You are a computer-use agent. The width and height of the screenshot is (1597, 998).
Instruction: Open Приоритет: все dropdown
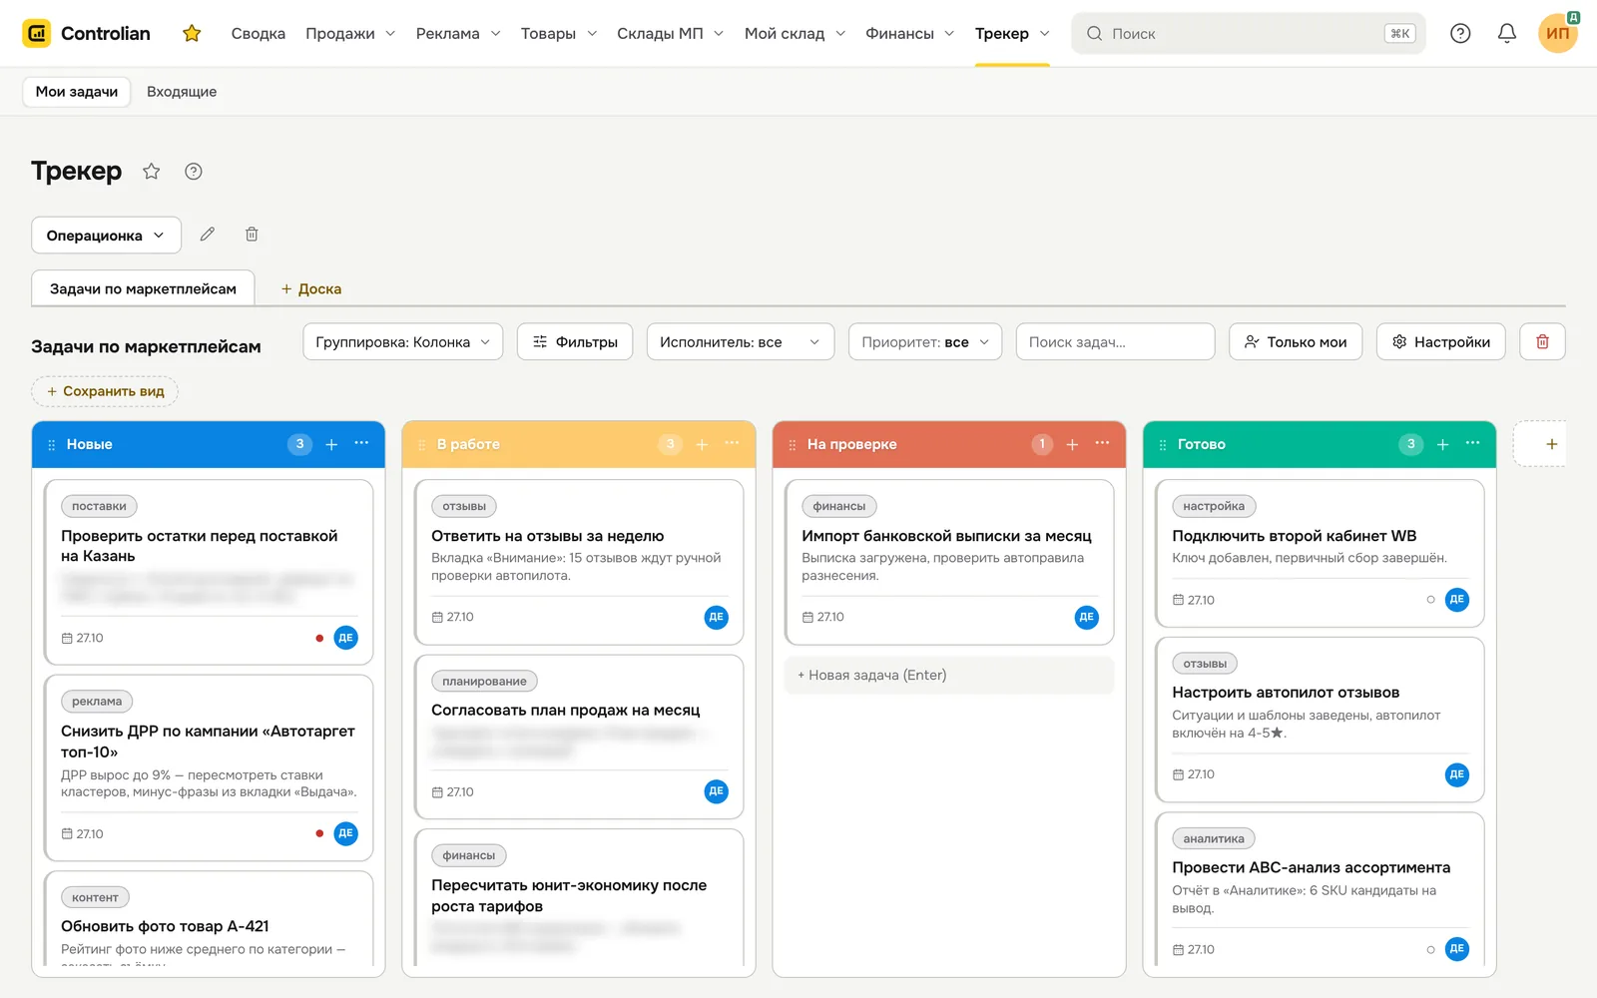tap(925, 341)
